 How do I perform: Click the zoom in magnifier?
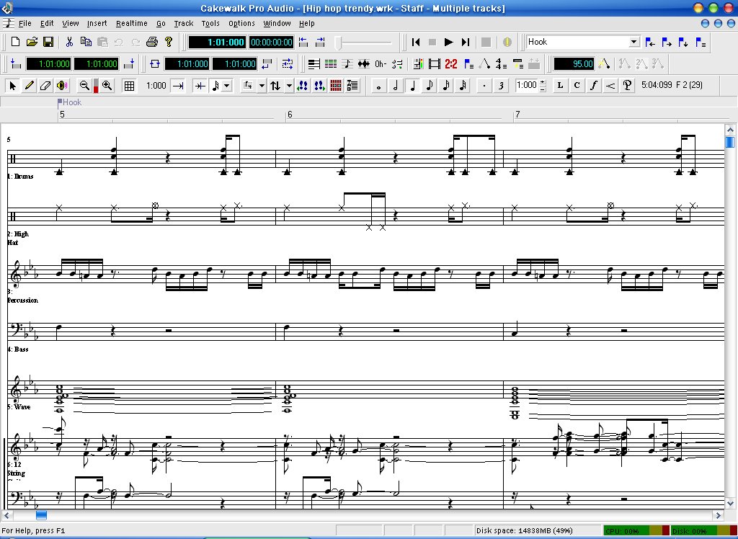point(107,86)
